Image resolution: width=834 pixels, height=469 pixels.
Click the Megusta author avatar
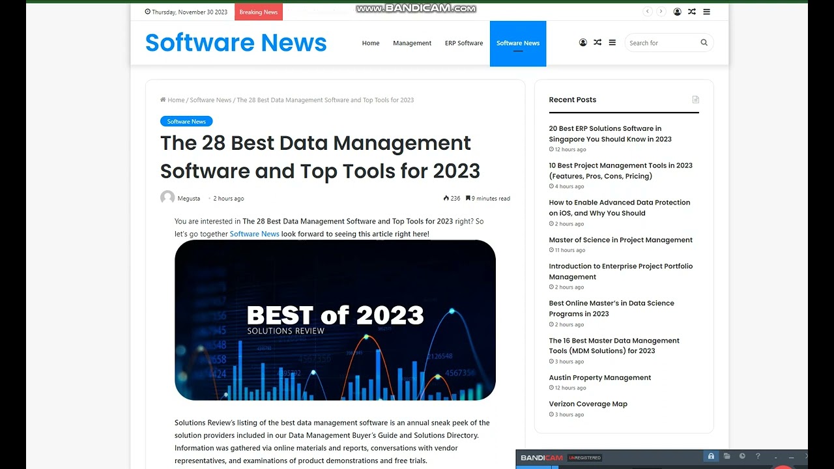167,198
